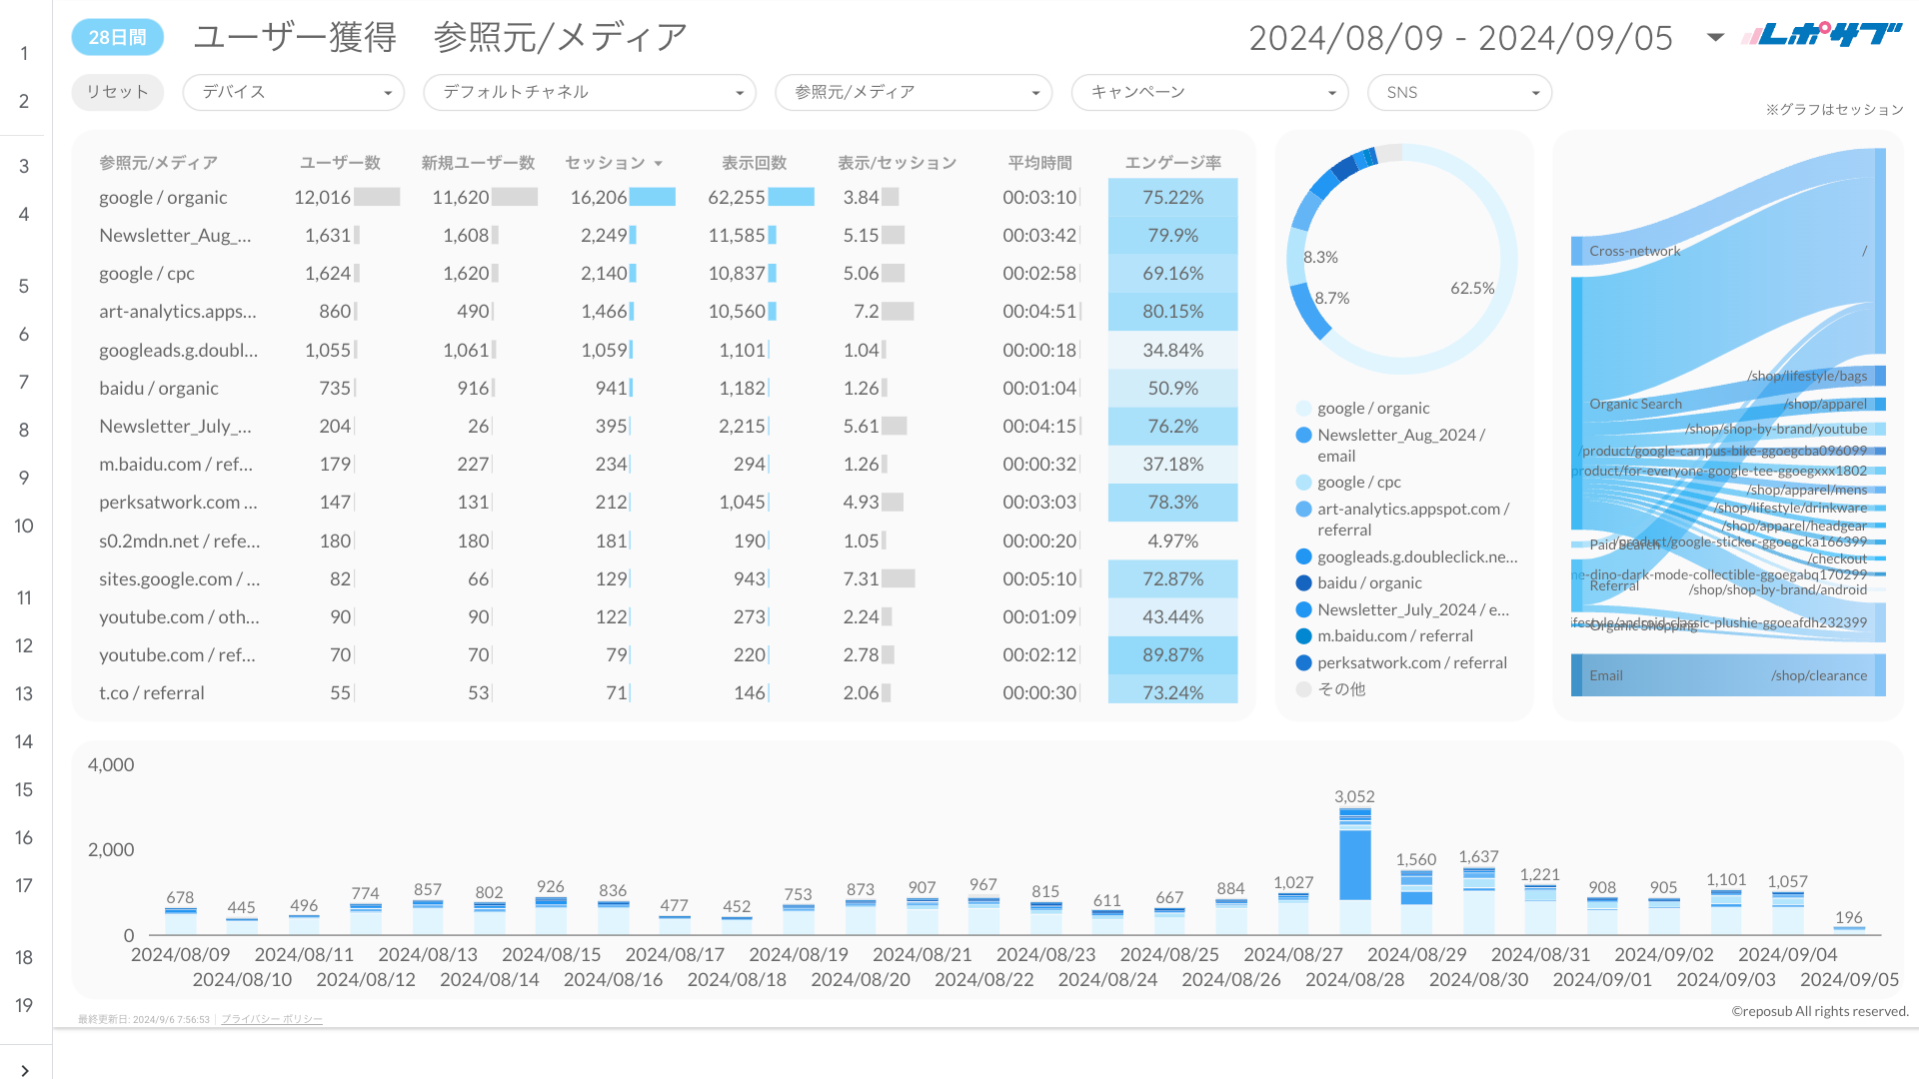The width and height of the screenshot is (1919, 1079).
Task: Click the レポサブ logo
Action: point(1821,33)
